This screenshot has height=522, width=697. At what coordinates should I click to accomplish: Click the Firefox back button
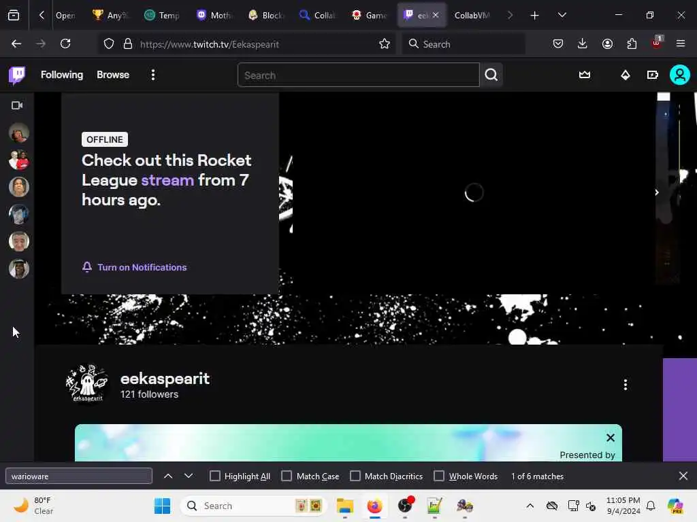coord(16,43)
